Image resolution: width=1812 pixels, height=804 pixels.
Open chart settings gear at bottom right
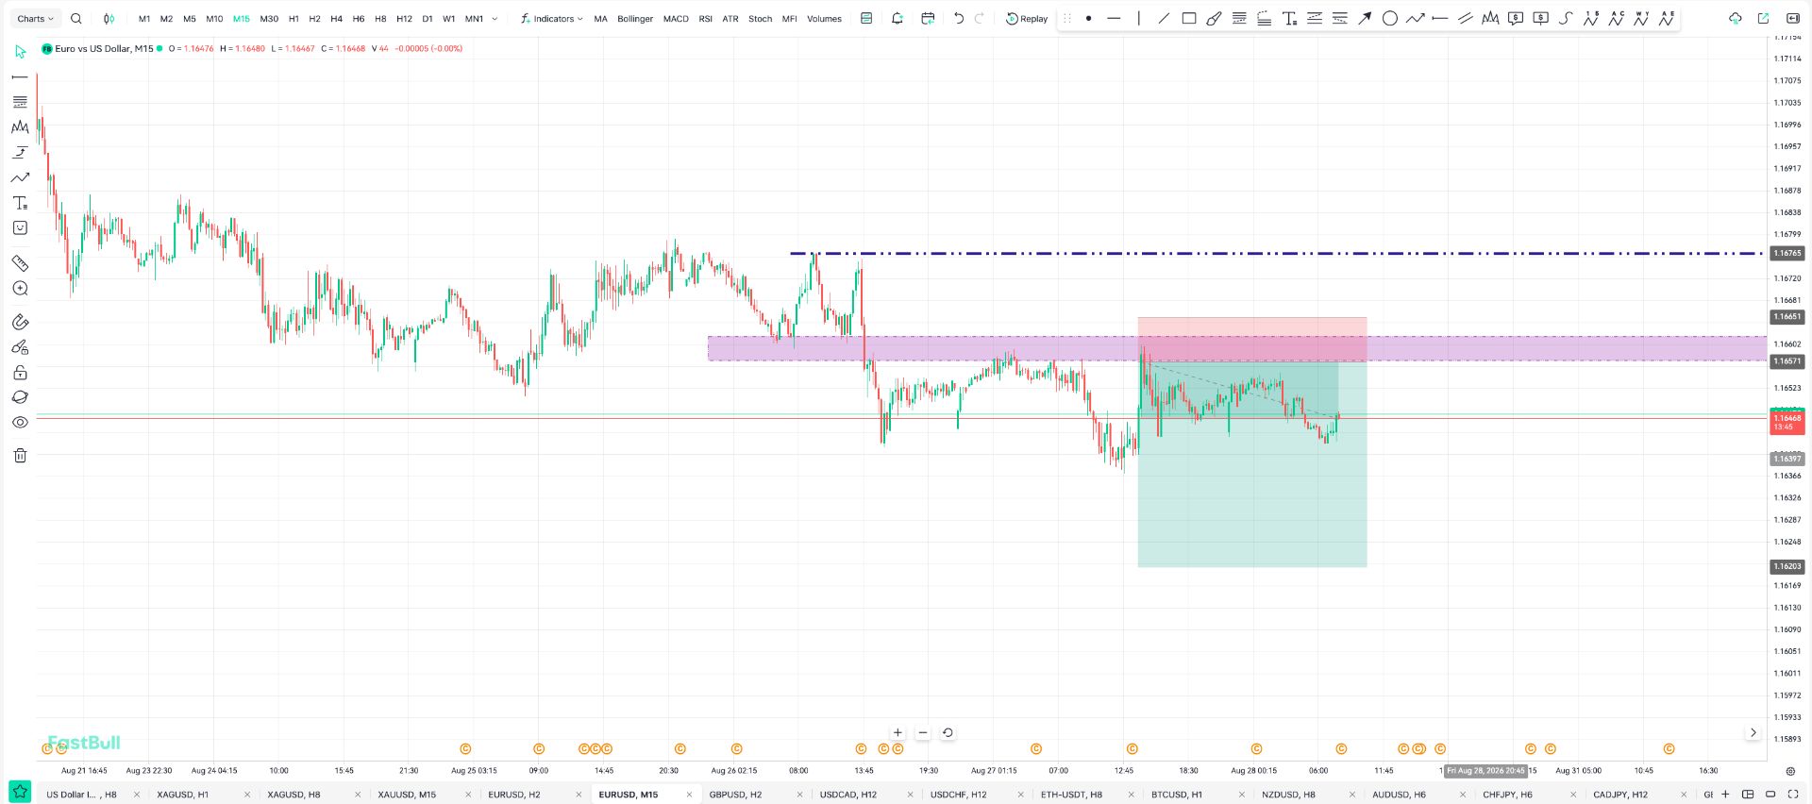tap(1790, 771)
